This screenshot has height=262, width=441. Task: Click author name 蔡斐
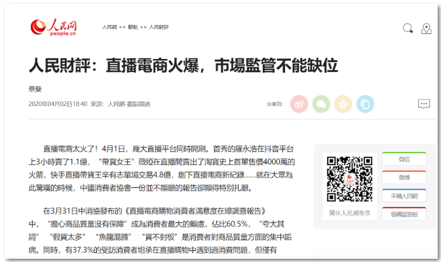coord(35,89)
